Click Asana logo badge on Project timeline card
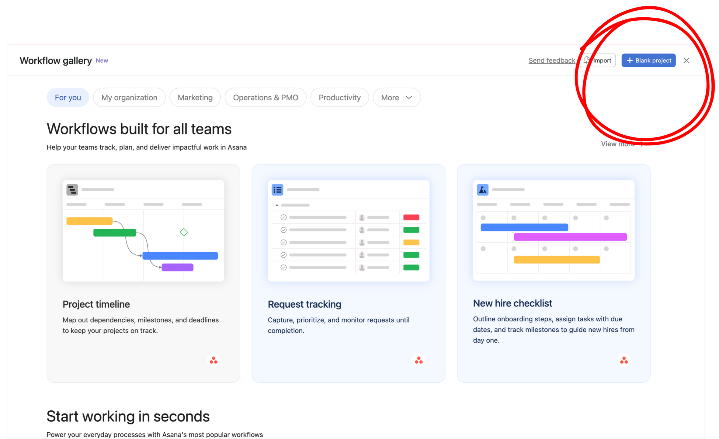 [x=214, y=360]
